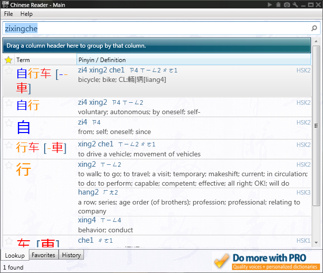Click pinyin che1 in the last row
Image resolution: width=323 pixels, height=273 pixels.
(85, 240)
